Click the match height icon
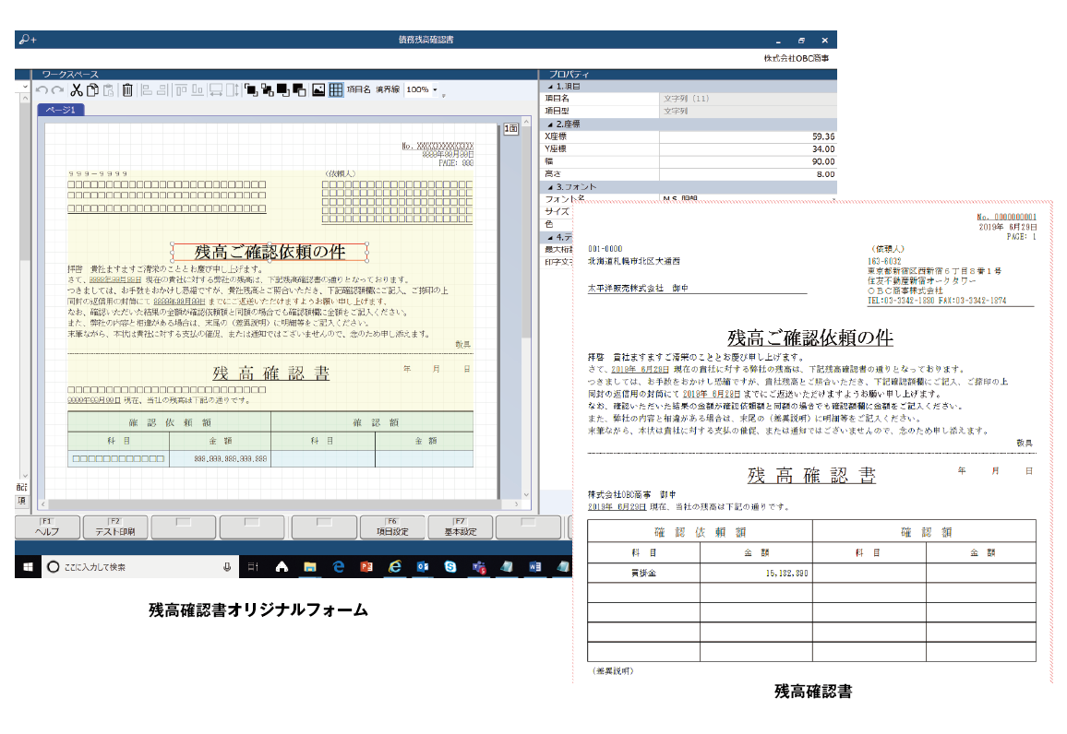The height and width of the screenshot is (734, 1067). point(233,89)
